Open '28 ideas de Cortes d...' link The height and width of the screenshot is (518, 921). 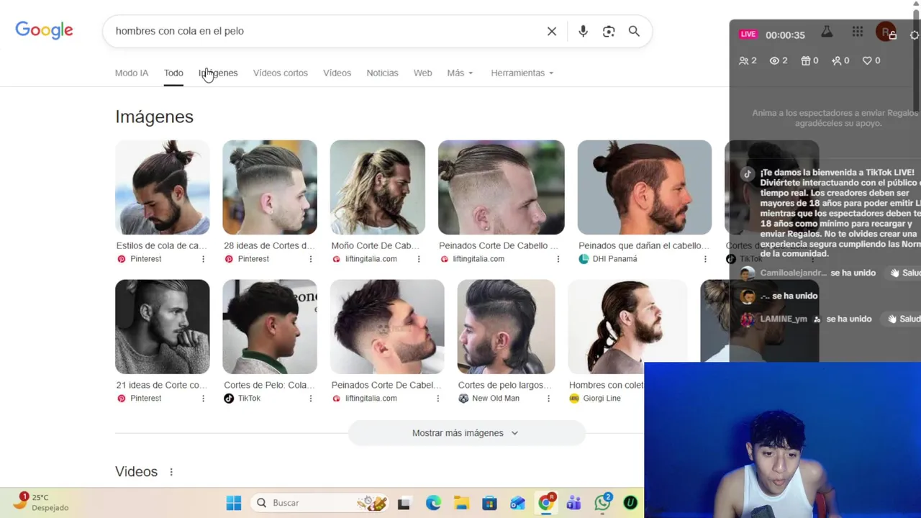pos(269,245)
